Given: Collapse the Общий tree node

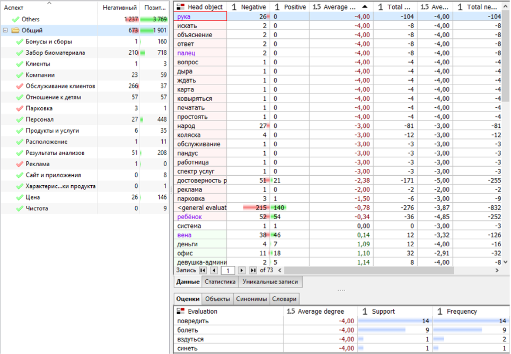Looking at the screenshot, I should pyautogui.click(x=5, y=31).
